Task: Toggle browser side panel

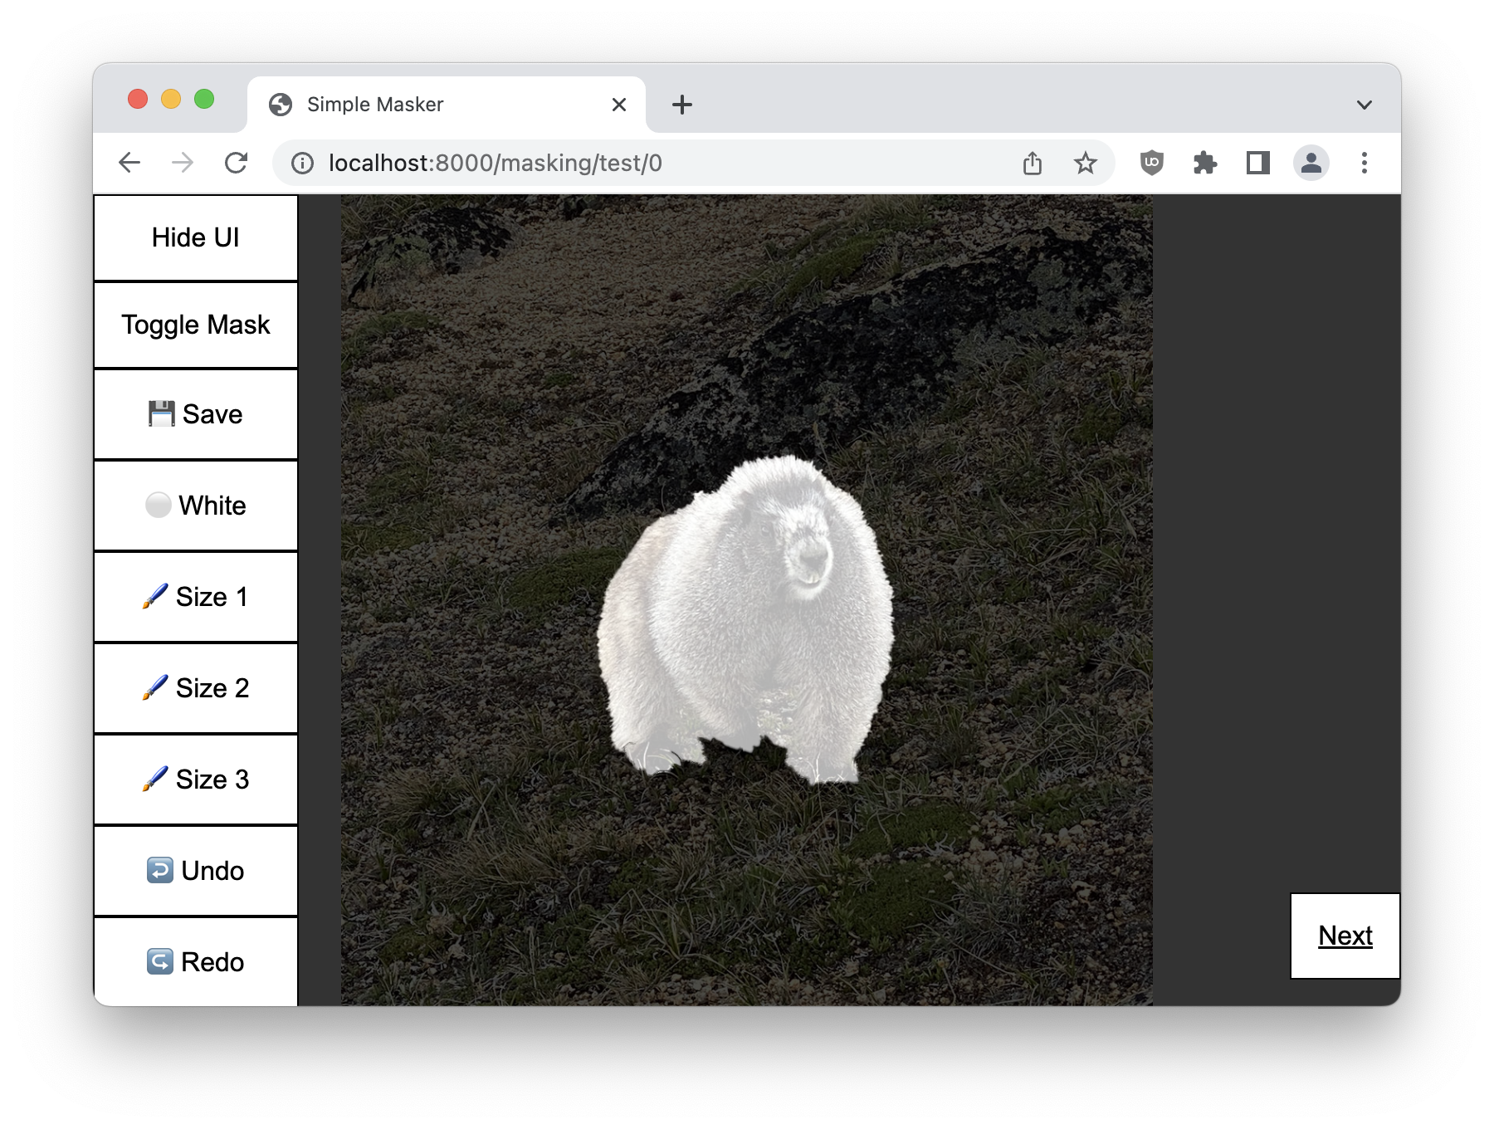Action: pos(1258,163)
